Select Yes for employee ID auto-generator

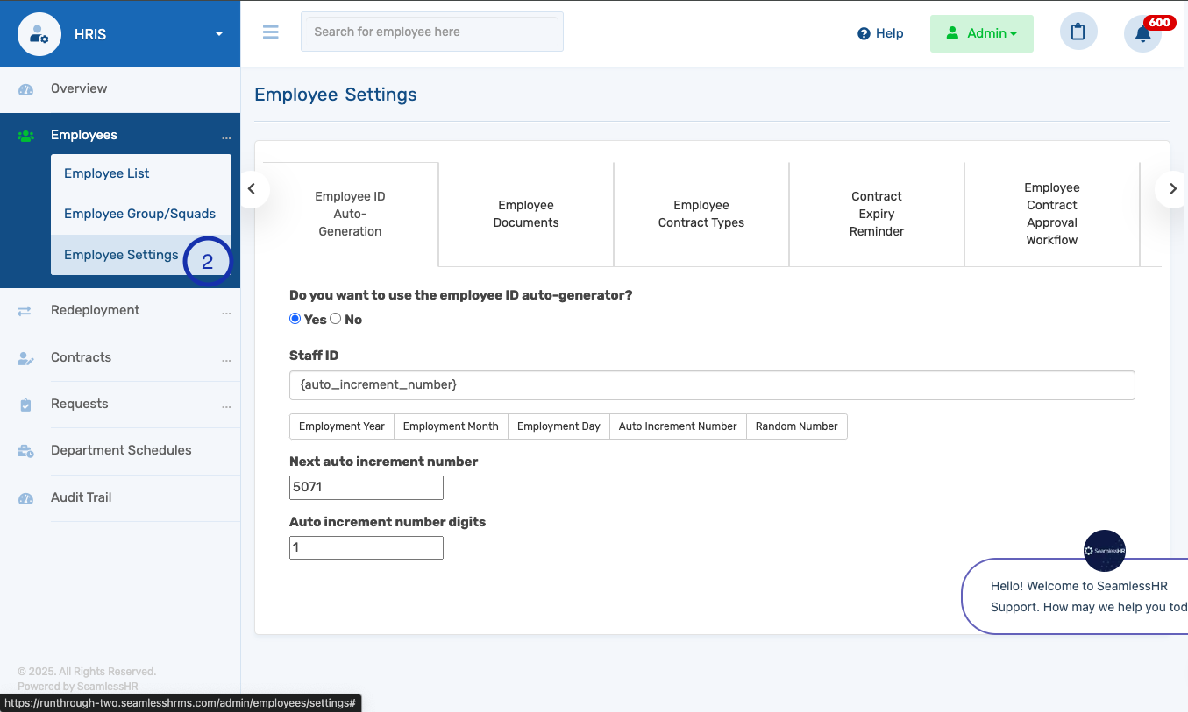[295, 319]
